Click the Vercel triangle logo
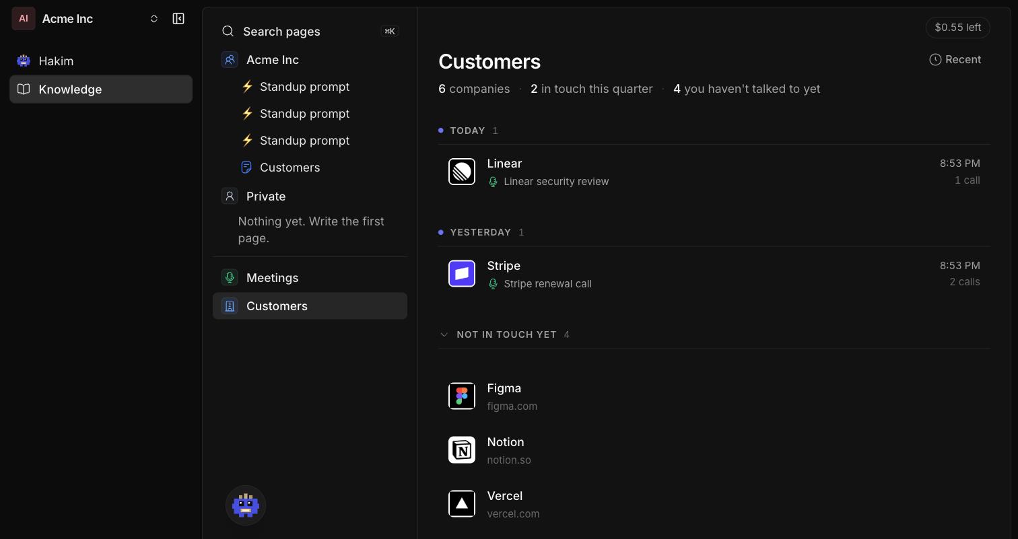This screenshot has width=1018, height=539. click(x=462, y=504)
